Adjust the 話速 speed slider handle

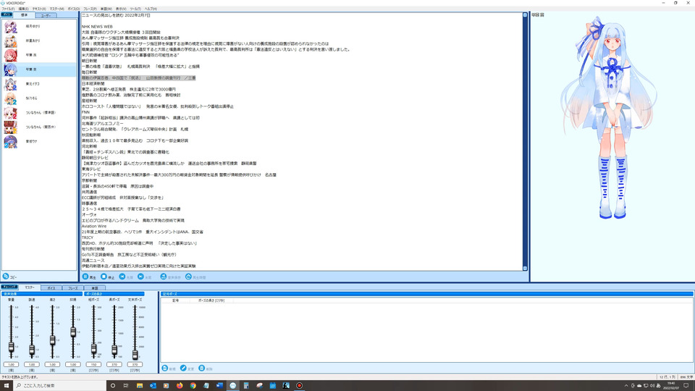pos(32,350)
